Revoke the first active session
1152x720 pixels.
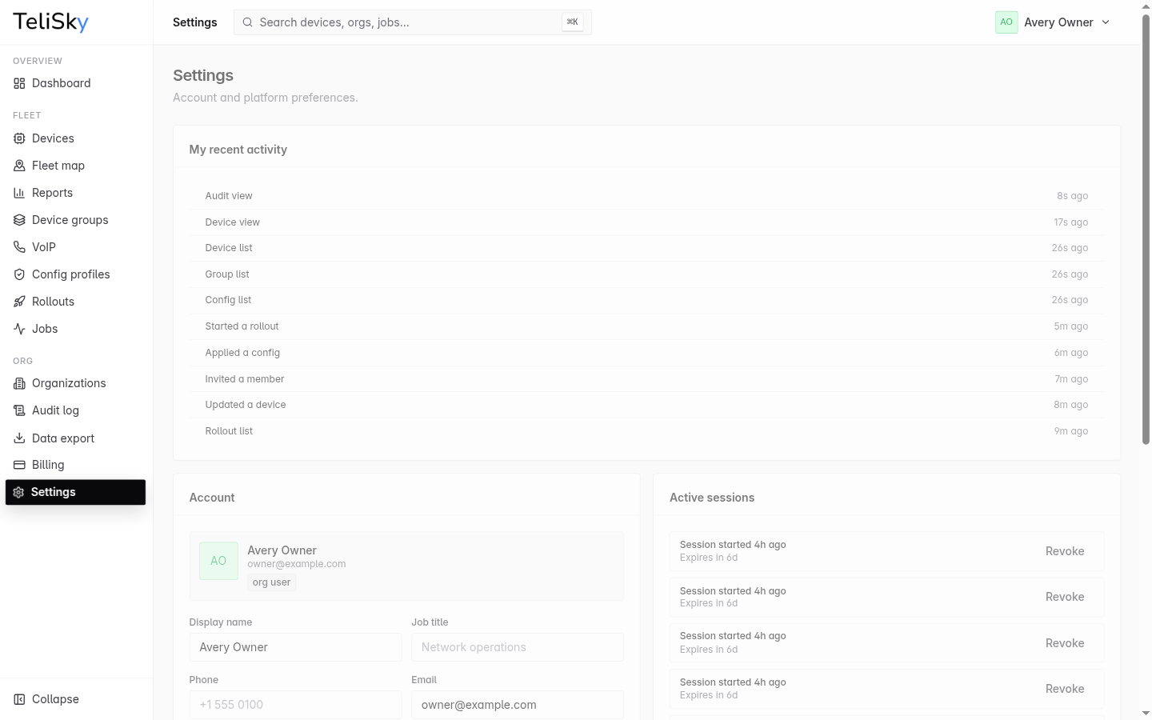[1065, 551]
